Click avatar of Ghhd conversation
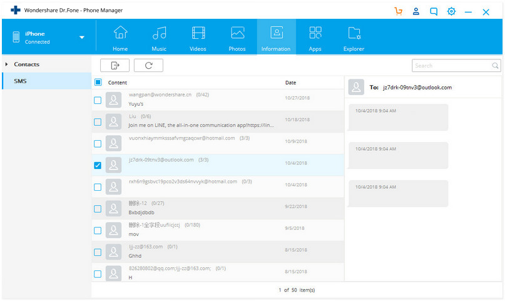Image resolution: width=505 pixels, height=301 pixels. (x=113, y=252)
